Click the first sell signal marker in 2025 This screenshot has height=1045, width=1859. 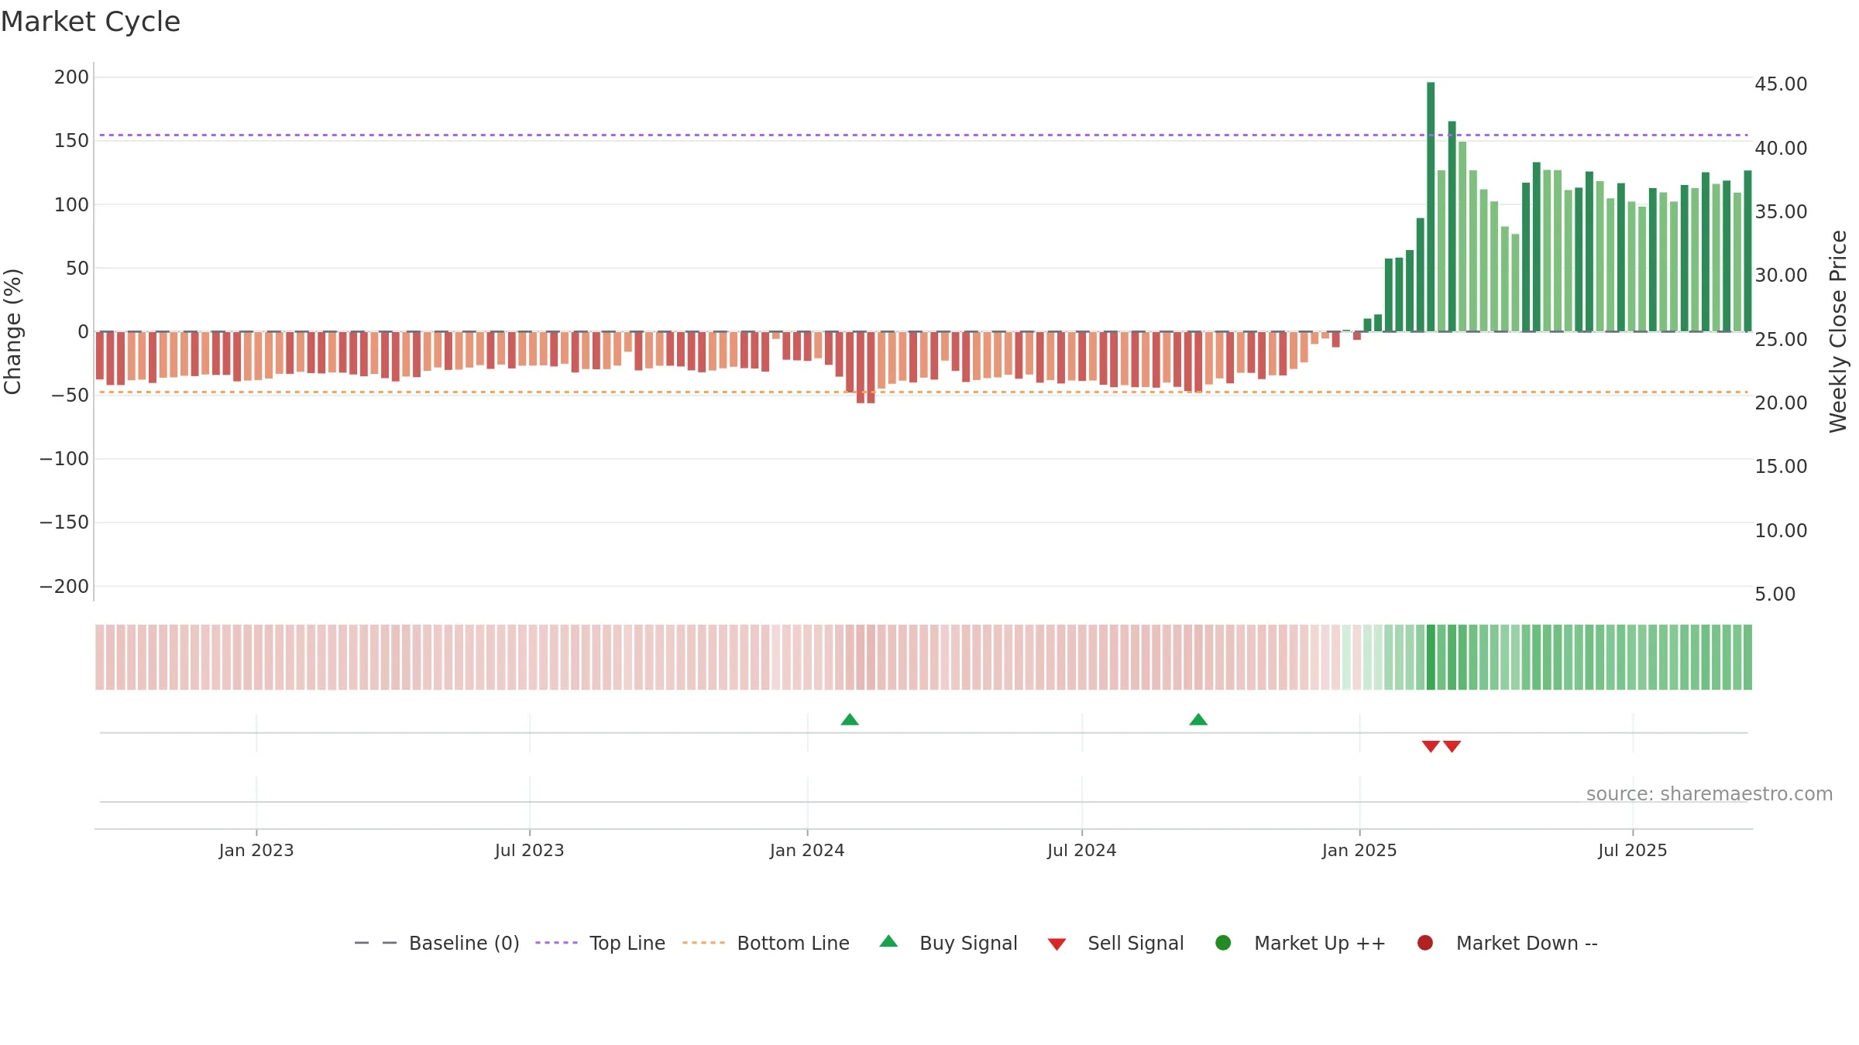click(1431, 746)
